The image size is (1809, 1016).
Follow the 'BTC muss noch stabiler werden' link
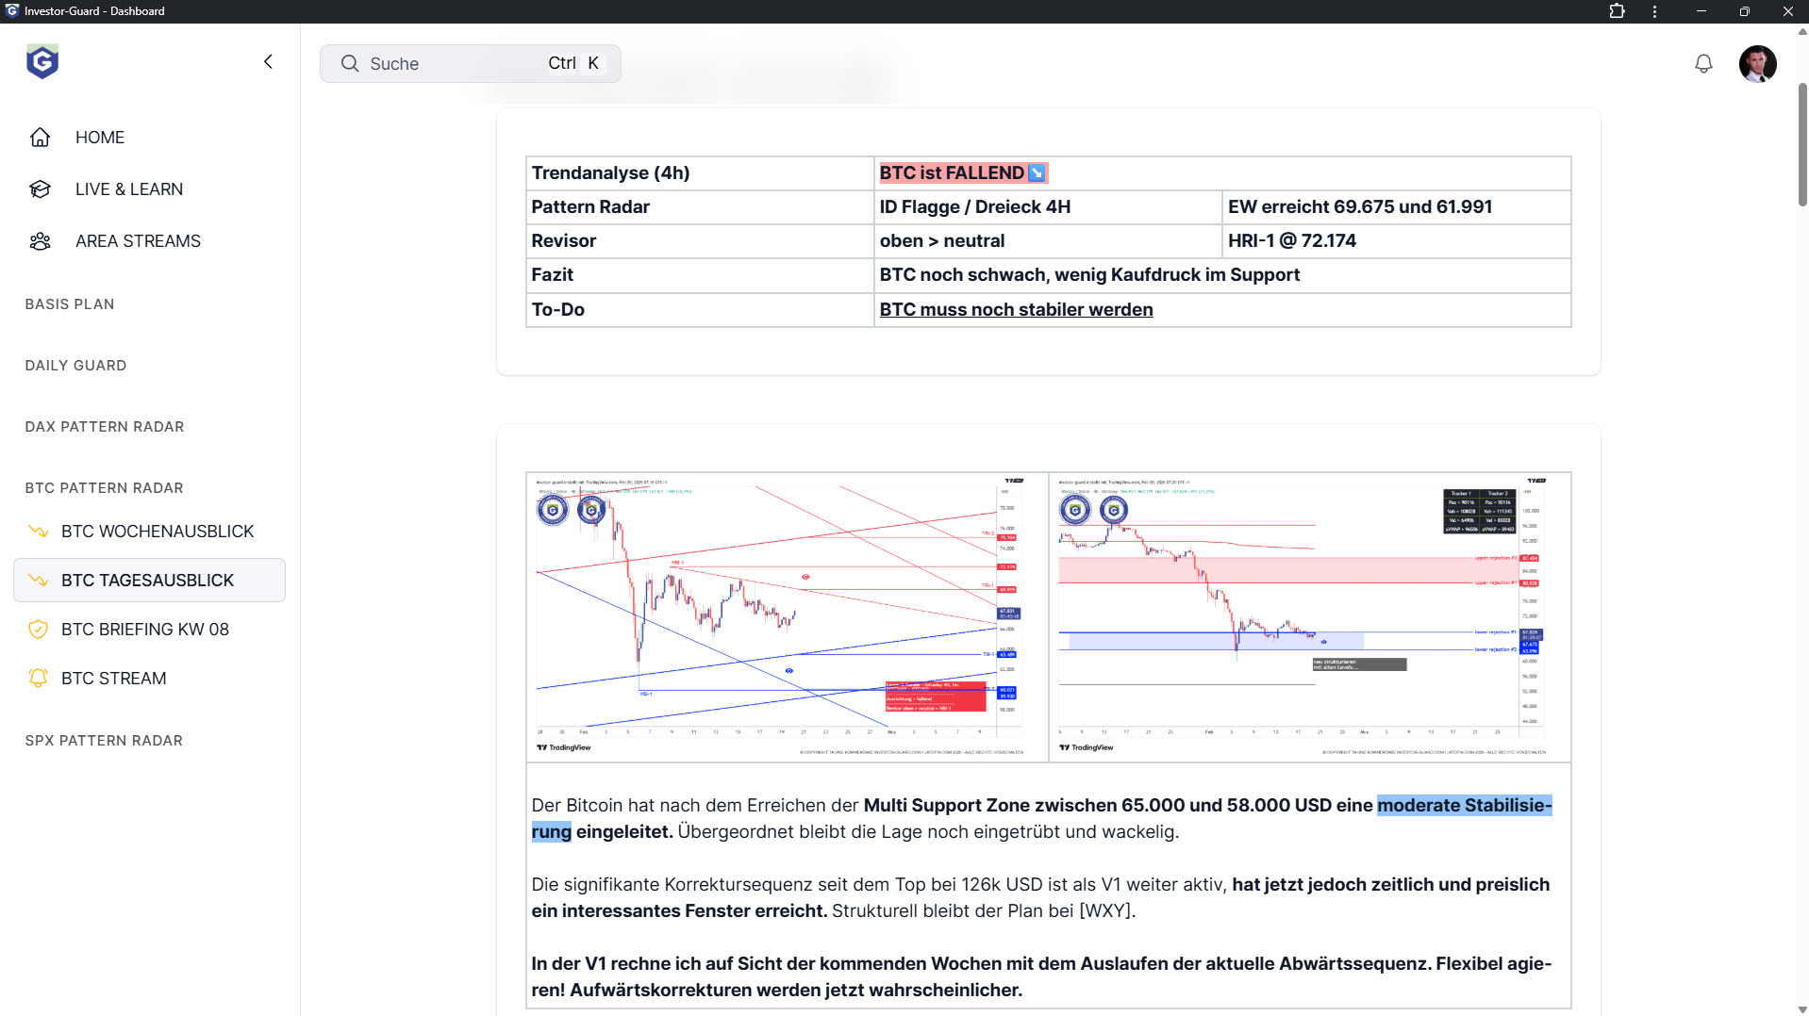(1016, 310)
